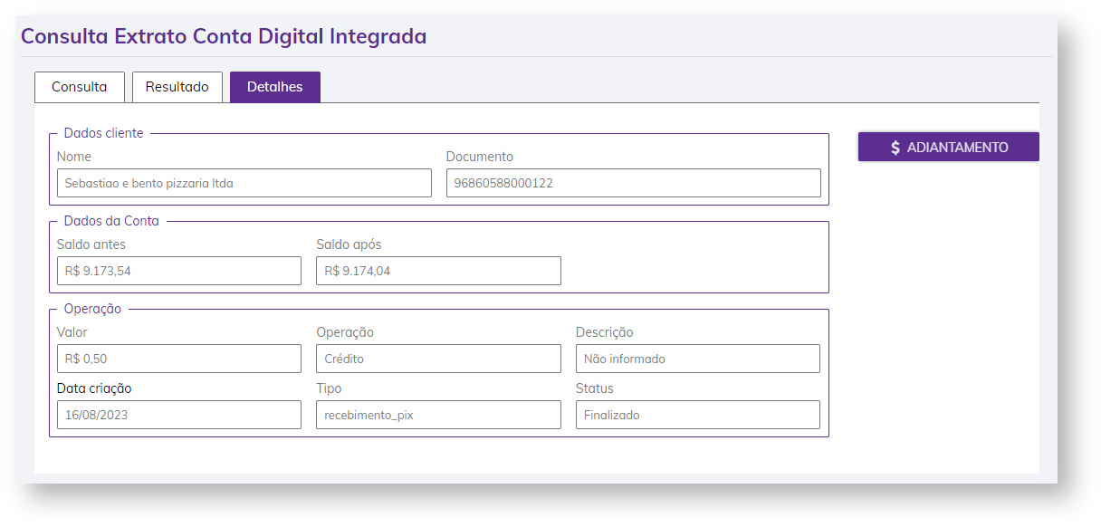
Task: Focus the Documento field
Action: pos(634,183)
